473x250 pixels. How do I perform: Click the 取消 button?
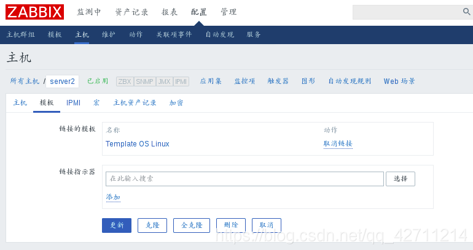(267, 225)
